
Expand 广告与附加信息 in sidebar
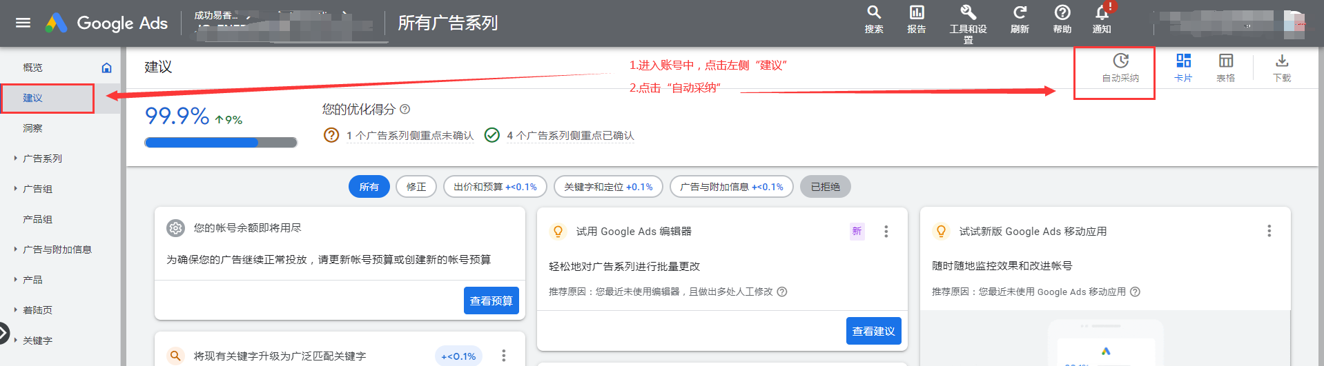(x=16, y=249)
